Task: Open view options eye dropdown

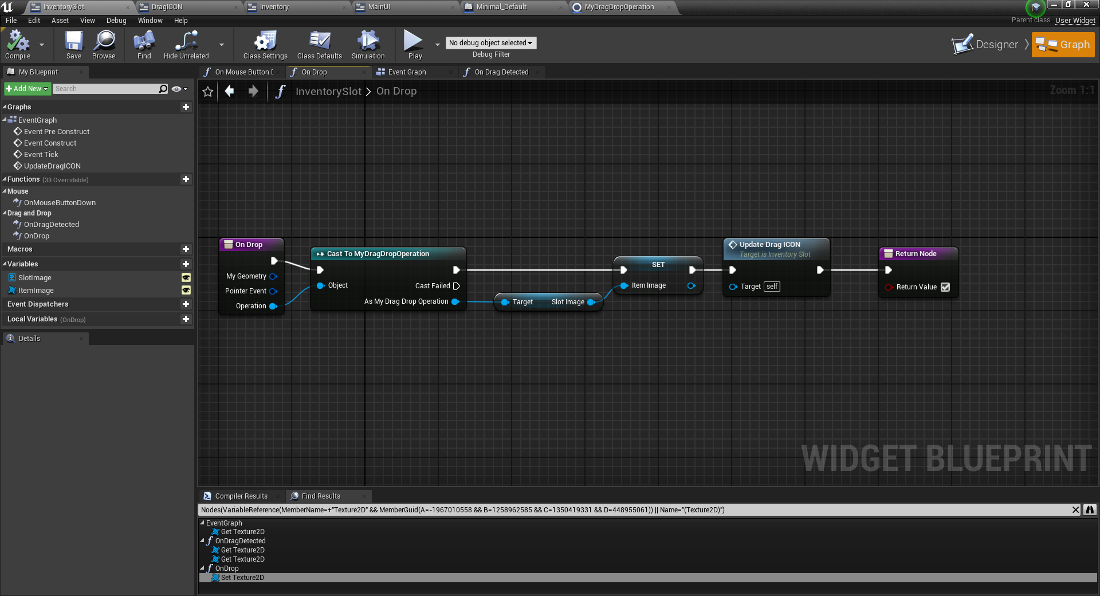Action: 179,89
